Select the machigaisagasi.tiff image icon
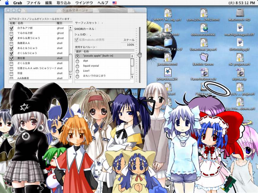Viewport: 258px width, 193px height. [240, 28]
